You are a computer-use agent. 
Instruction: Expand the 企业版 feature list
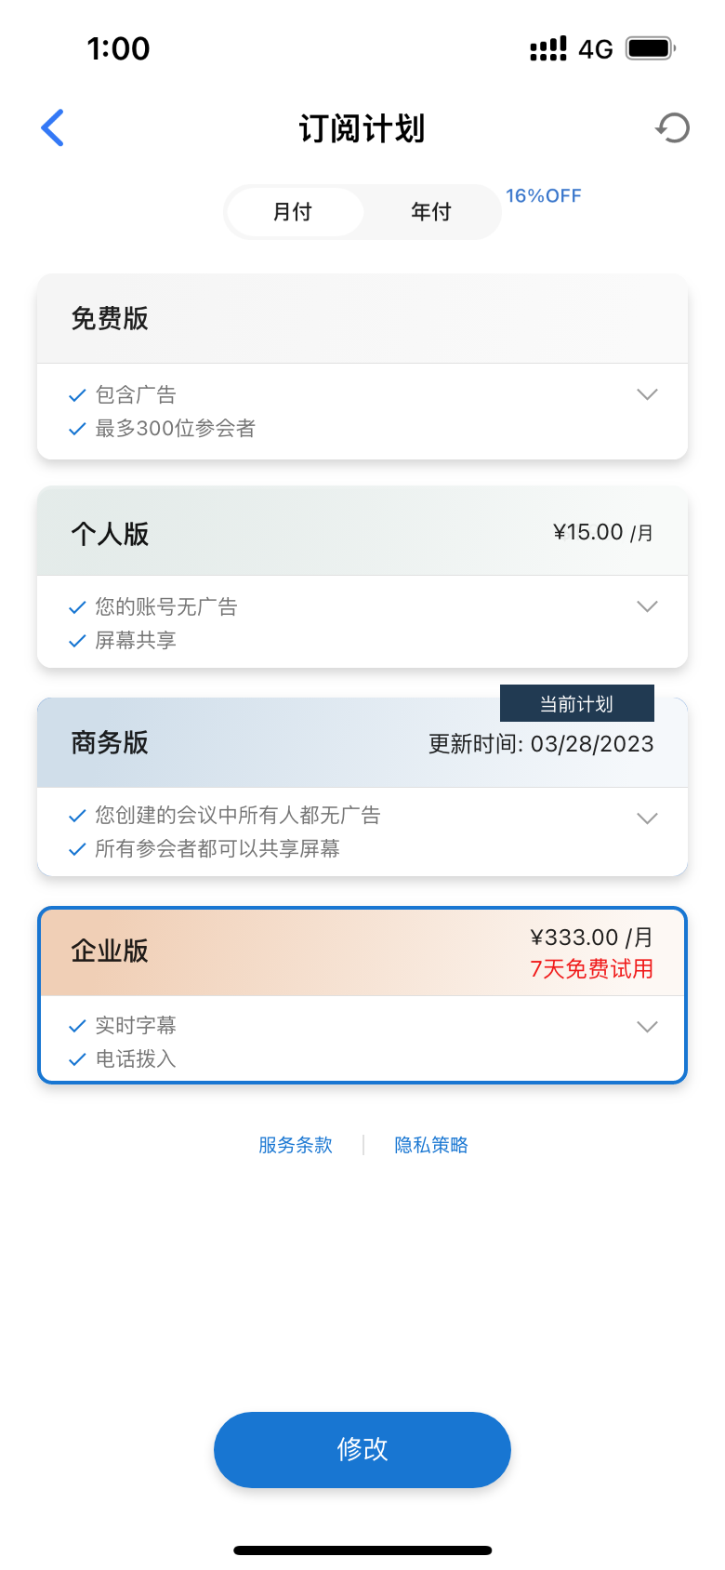point(647,1027)
